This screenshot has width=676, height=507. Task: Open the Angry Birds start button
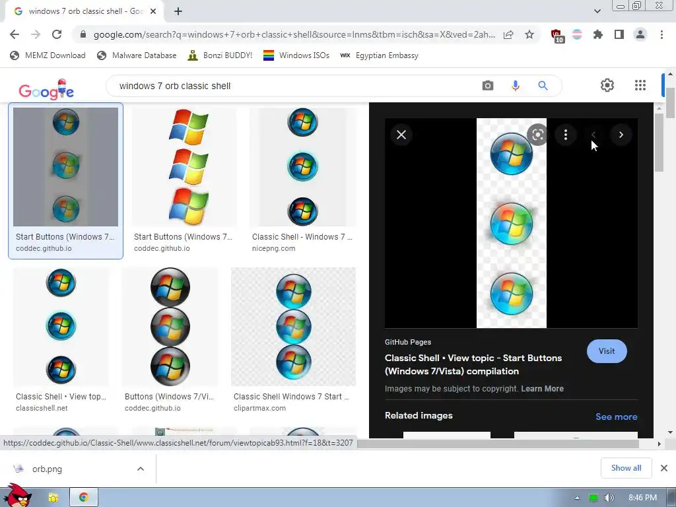(x=17, y=496)
